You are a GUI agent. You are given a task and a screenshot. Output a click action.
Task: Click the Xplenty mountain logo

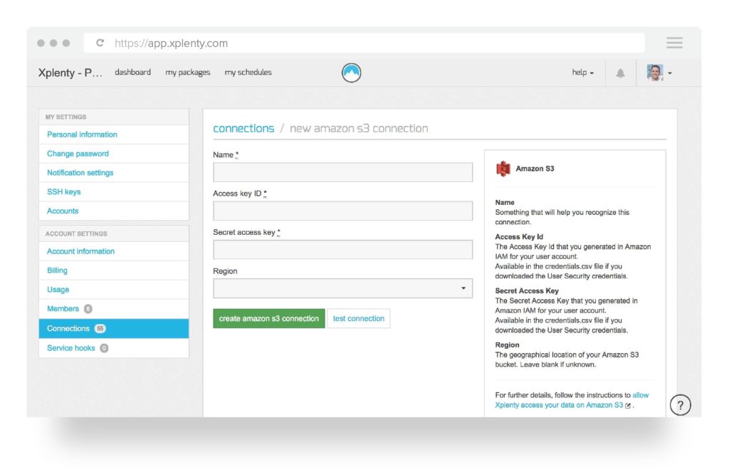[352, 73]
